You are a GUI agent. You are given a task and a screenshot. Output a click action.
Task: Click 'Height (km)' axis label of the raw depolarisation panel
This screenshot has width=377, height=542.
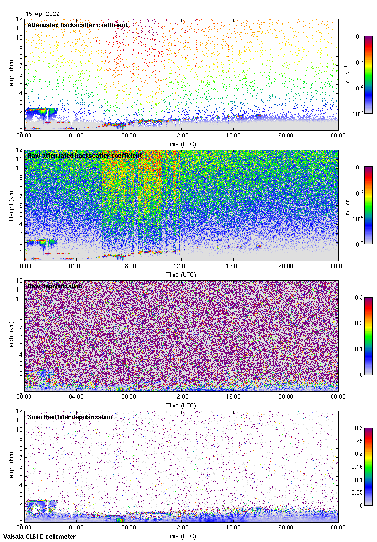point(11,336)
